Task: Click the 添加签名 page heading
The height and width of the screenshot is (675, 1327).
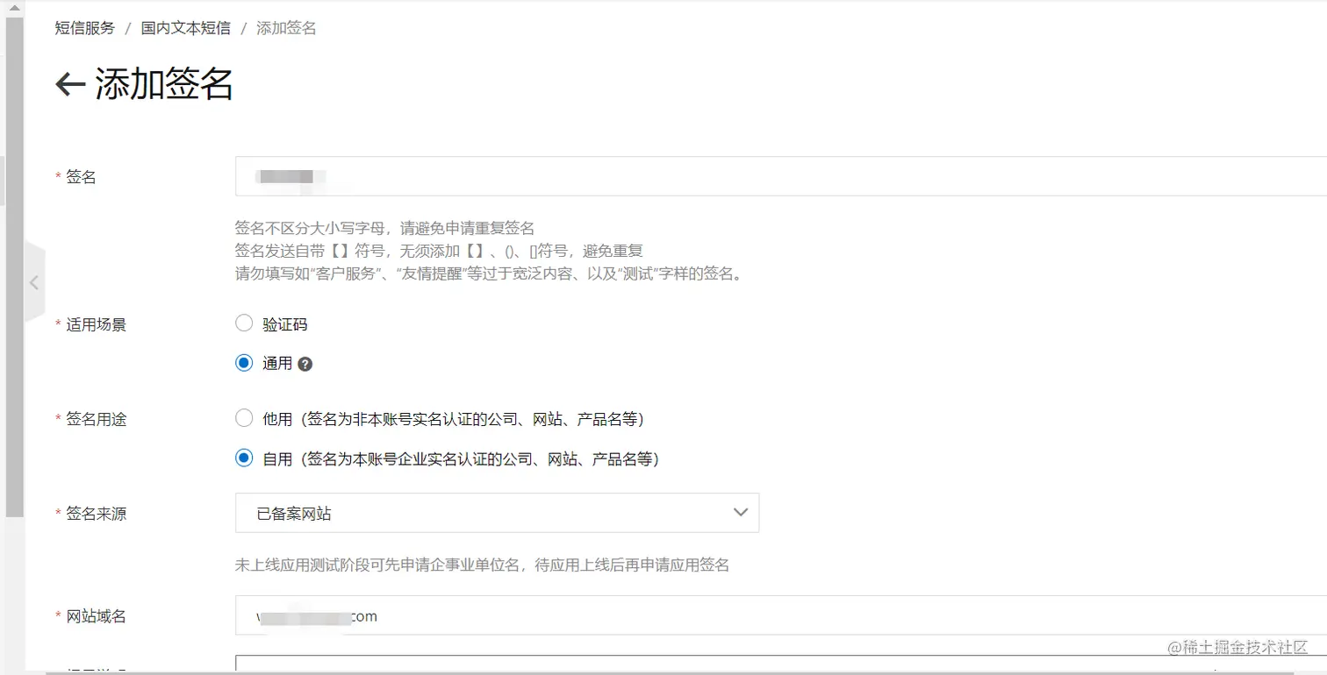Action: tap(164, 85)
